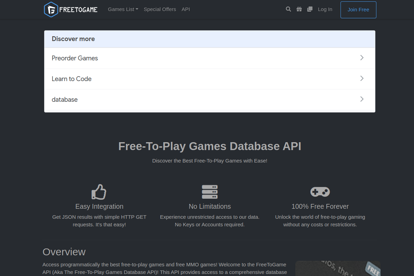
Task: Click the chevron on the database row
Action: (x=362, y=99)
